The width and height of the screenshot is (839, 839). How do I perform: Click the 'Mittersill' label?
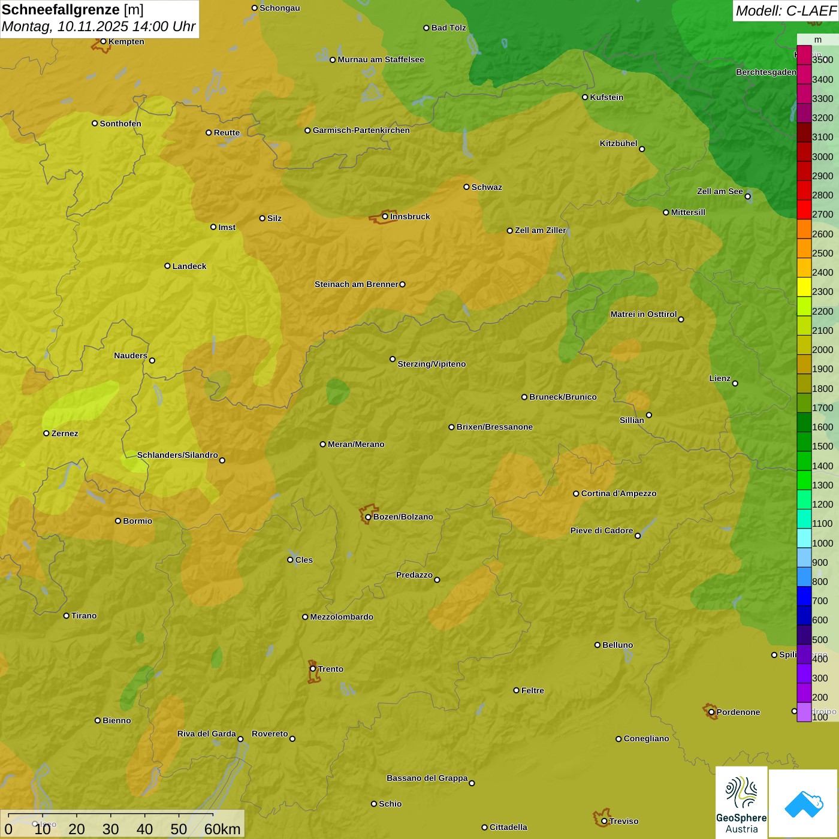(x=688, y=212)
